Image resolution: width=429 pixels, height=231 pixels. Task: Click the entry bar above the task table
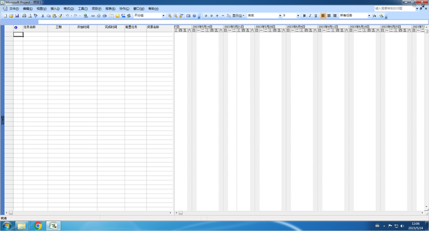pyautogui.click(x=233, y=22)
